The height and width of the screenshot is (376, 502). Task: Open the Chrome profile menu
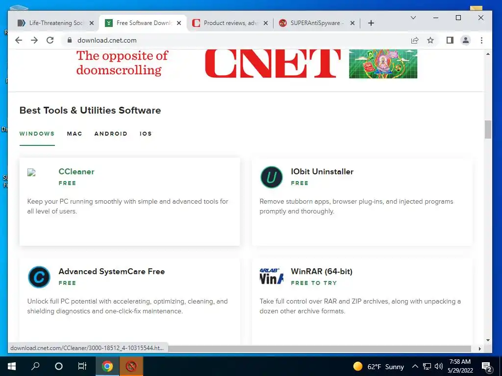pyautogui.click(x=466, y=40)
